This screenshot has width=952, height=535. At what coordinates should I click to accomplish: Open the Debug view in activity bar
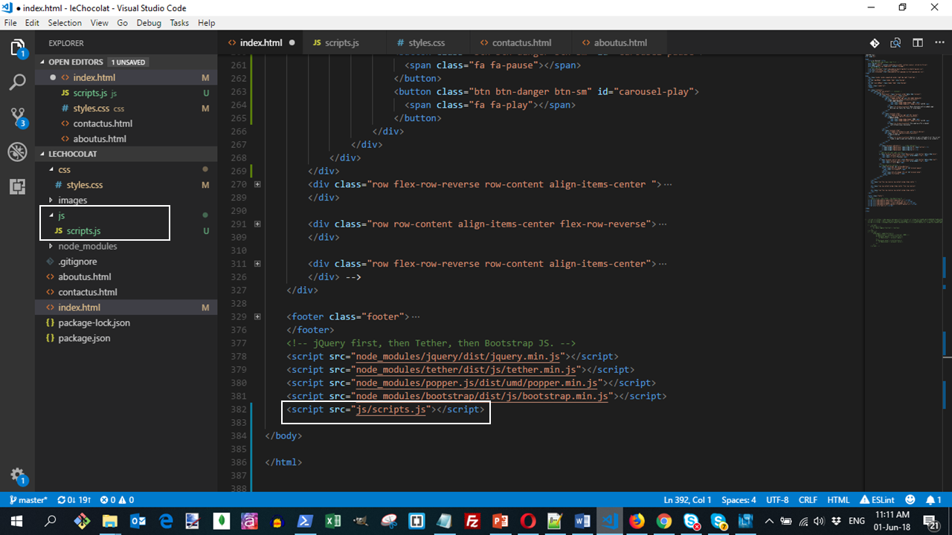[x=17, y=152]
